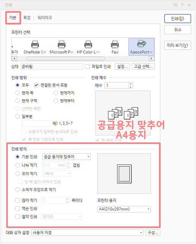Open 미리 보기(V) preview

(x=178, y=45)
